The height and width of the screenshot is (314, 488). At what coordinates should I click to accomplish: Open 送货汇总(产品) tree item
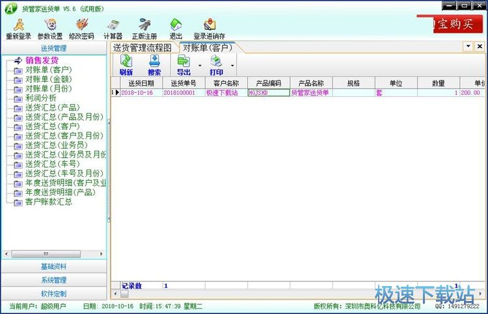pos(53,107)
